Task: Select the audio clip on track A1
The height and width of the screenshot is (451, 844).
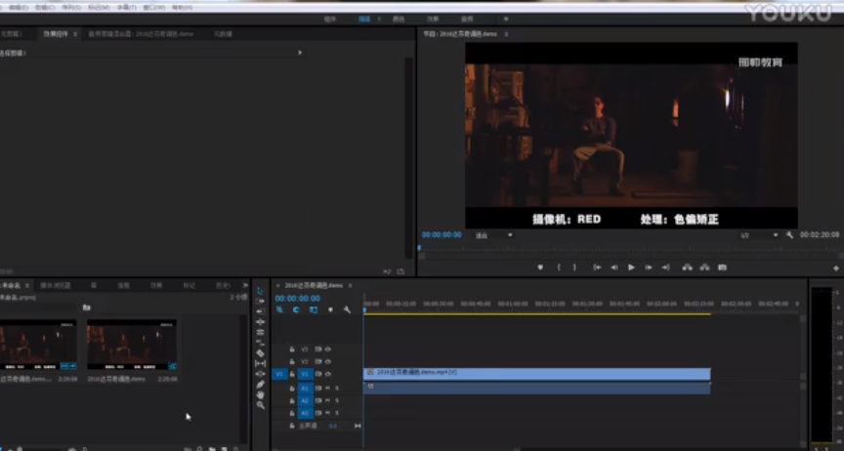Action: point(537,388)
